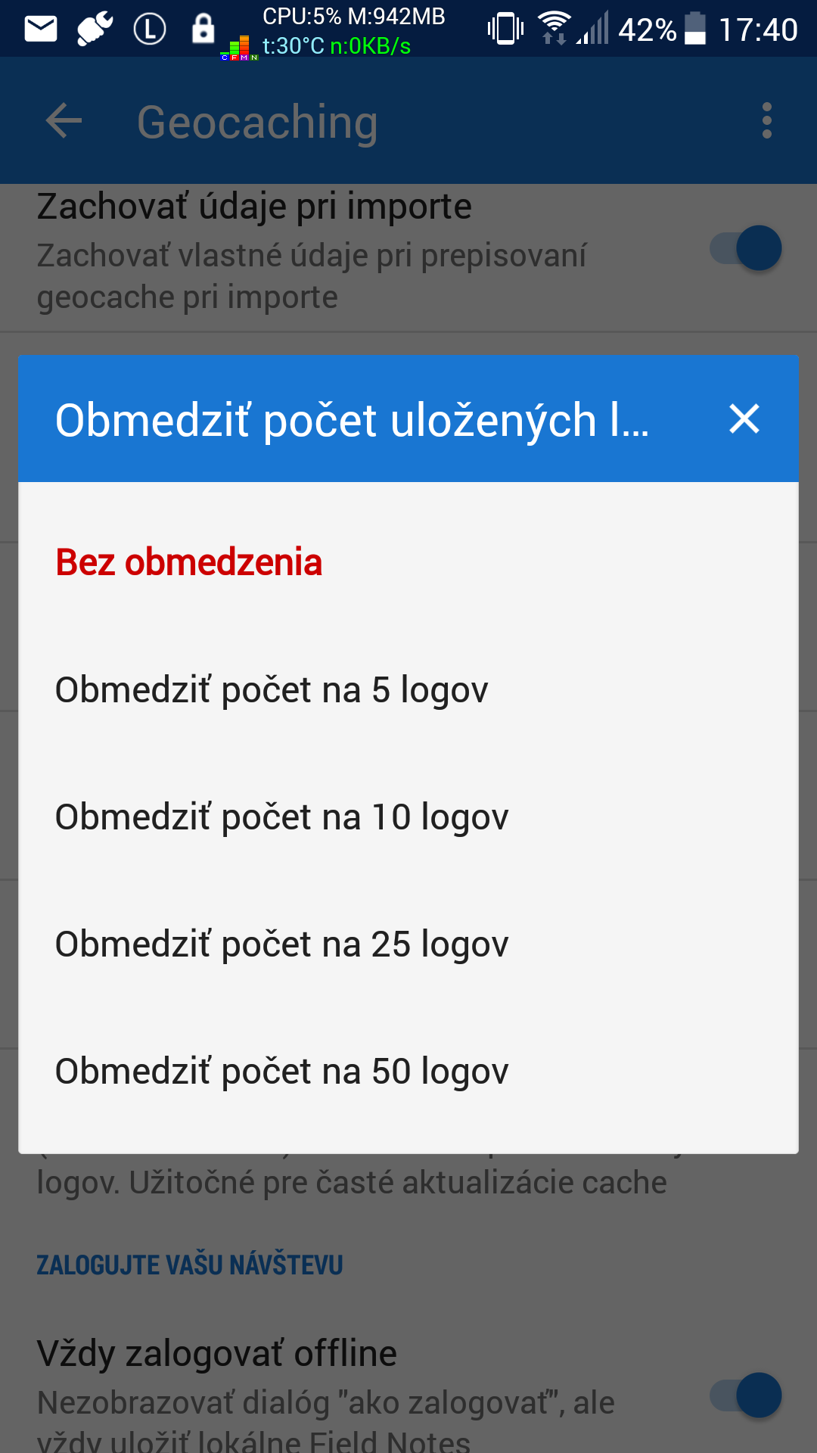Tap the Wi-Fi status icon

click(x=554, y=29)
